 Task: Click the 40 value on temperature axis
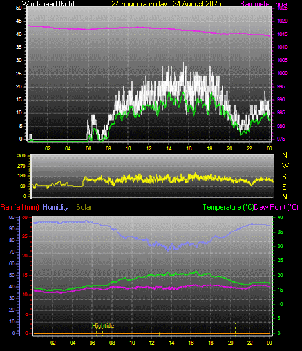point(280,217)
